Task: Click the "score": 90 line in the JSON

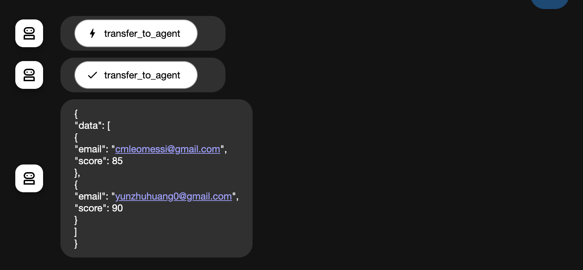Action: point(99,208)
